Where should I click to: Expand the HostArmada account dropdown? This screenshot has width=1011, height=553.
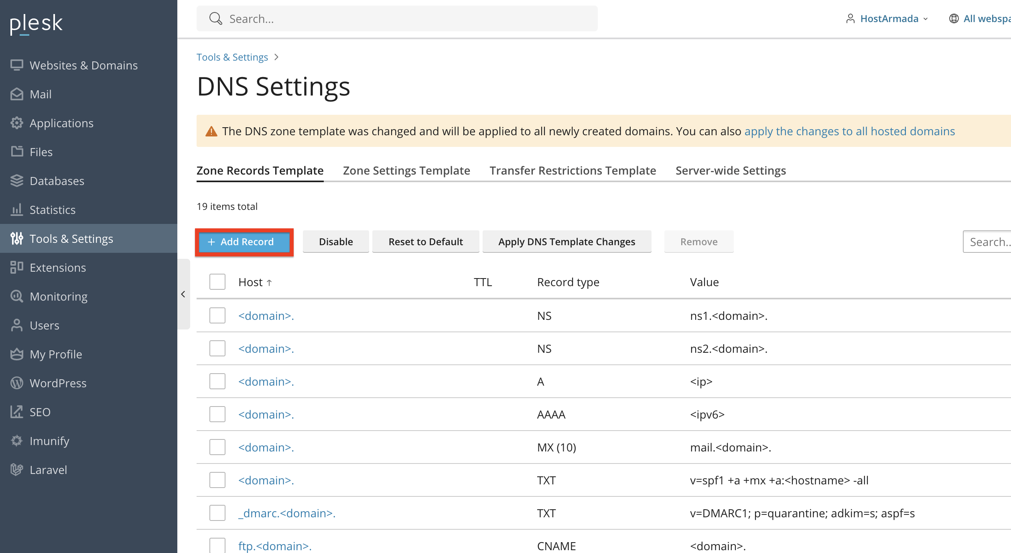coord(887,18)
